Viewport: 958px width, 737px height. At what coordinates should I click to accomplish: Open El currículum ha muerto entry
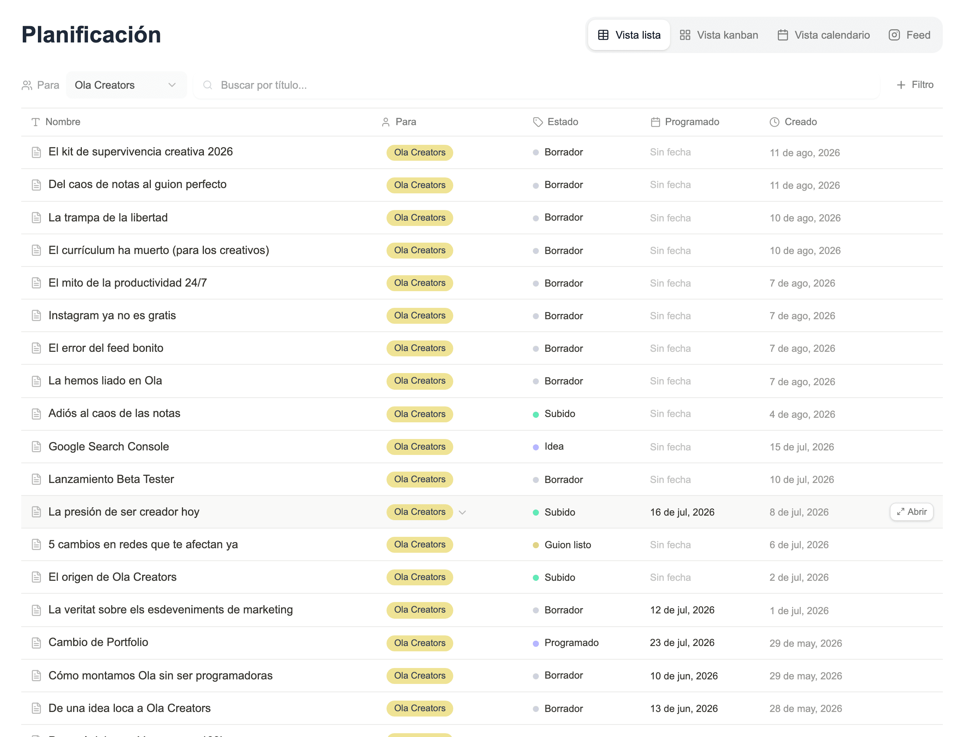pyautogui.click(x=159, y=250)
